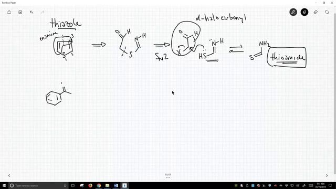The height and width of the screenshot is (189, 336).
Task: Open the touch keyboard from system tray
Action: coord(311,185)
